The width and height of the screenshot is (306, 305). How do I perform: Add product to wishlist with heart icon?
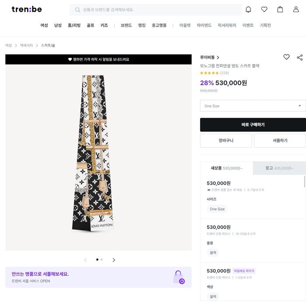(x=286, y=57)
